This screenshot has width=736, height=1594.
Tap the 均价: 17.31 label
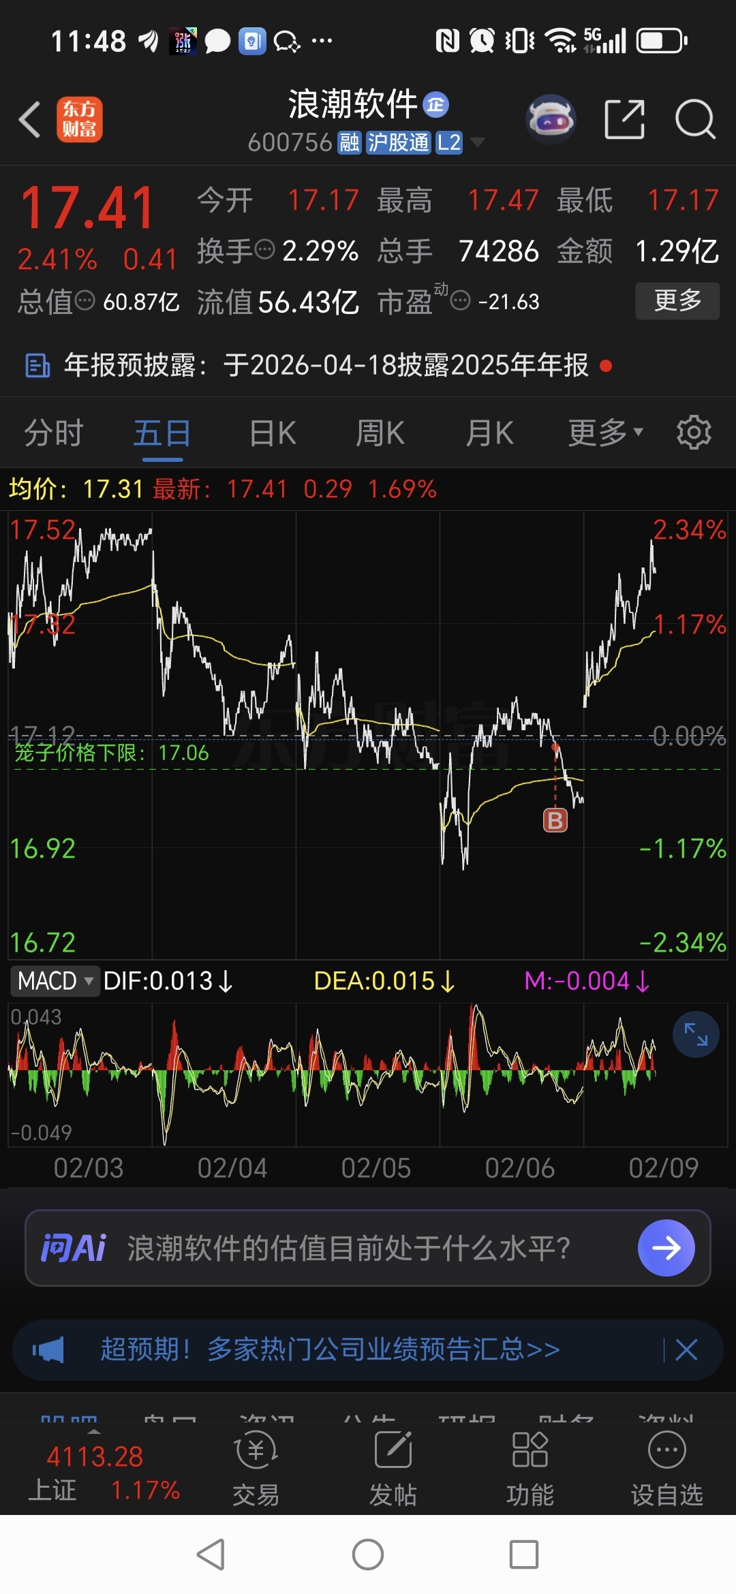click(76, 489)
